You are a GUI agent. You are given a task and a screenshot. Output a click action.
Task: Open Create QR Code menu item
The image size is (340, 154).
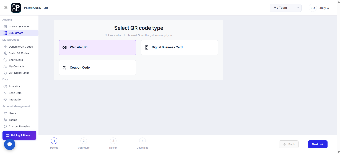pyautogui.click(x=19, y=26)
